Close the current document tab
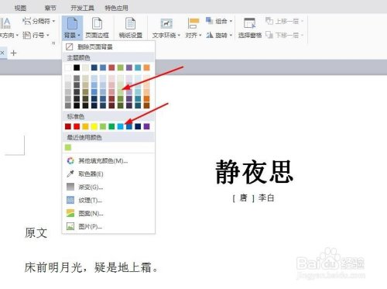Image resolution: width=387 pixels, height=289 pixels. tap(2, 53)
